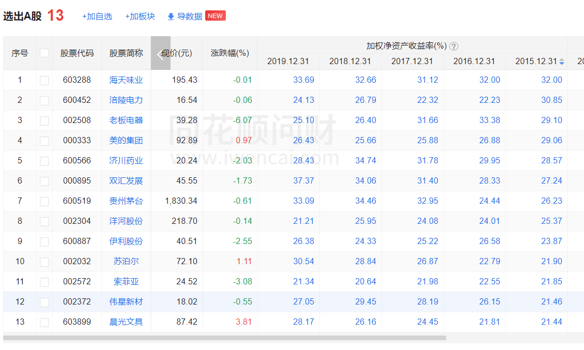The image size is (584, 350).
Task: Click stock code 000333
Action: [76, 140]
